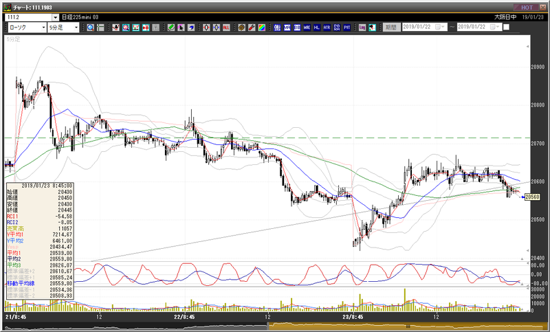This screenshot has height=332, width=550.
Task: Click the red ALL icon
Action: [226, 27]
